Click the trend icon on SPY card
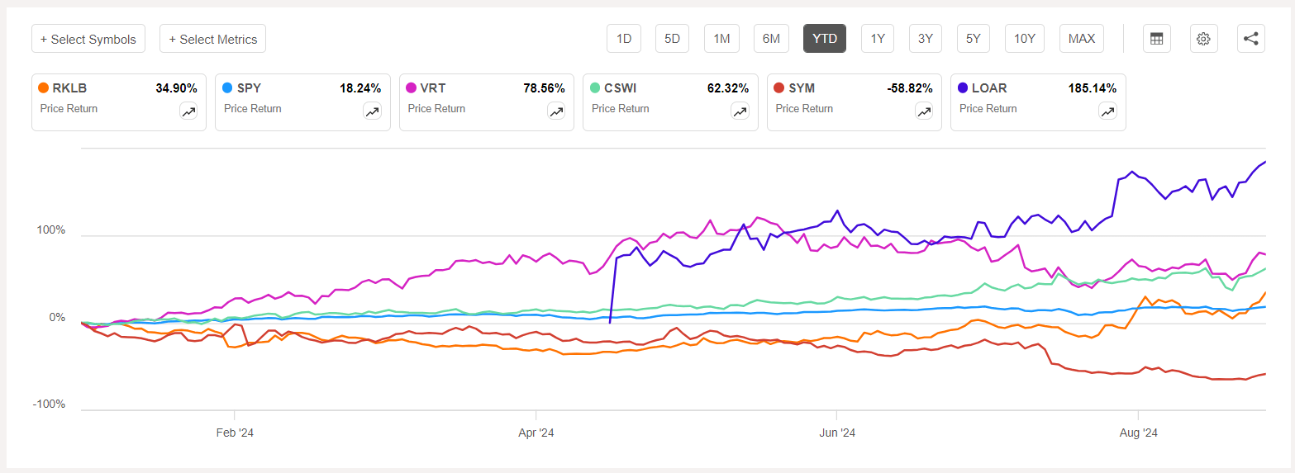The width and height of the screenshot is (1295, 473). pos(373,111)
